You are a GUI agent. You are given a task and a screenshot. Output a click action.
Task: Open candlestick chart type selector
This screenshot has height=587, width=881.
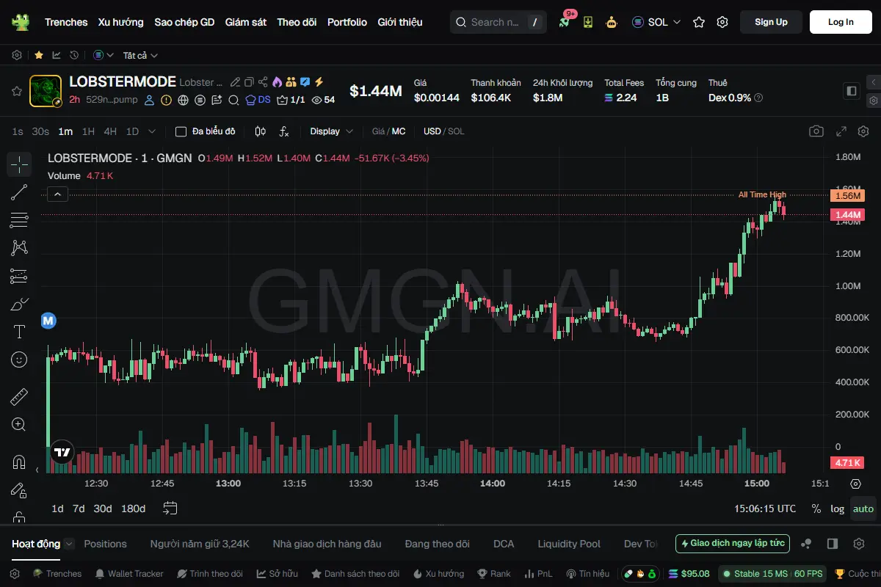(x=261, y=131)
